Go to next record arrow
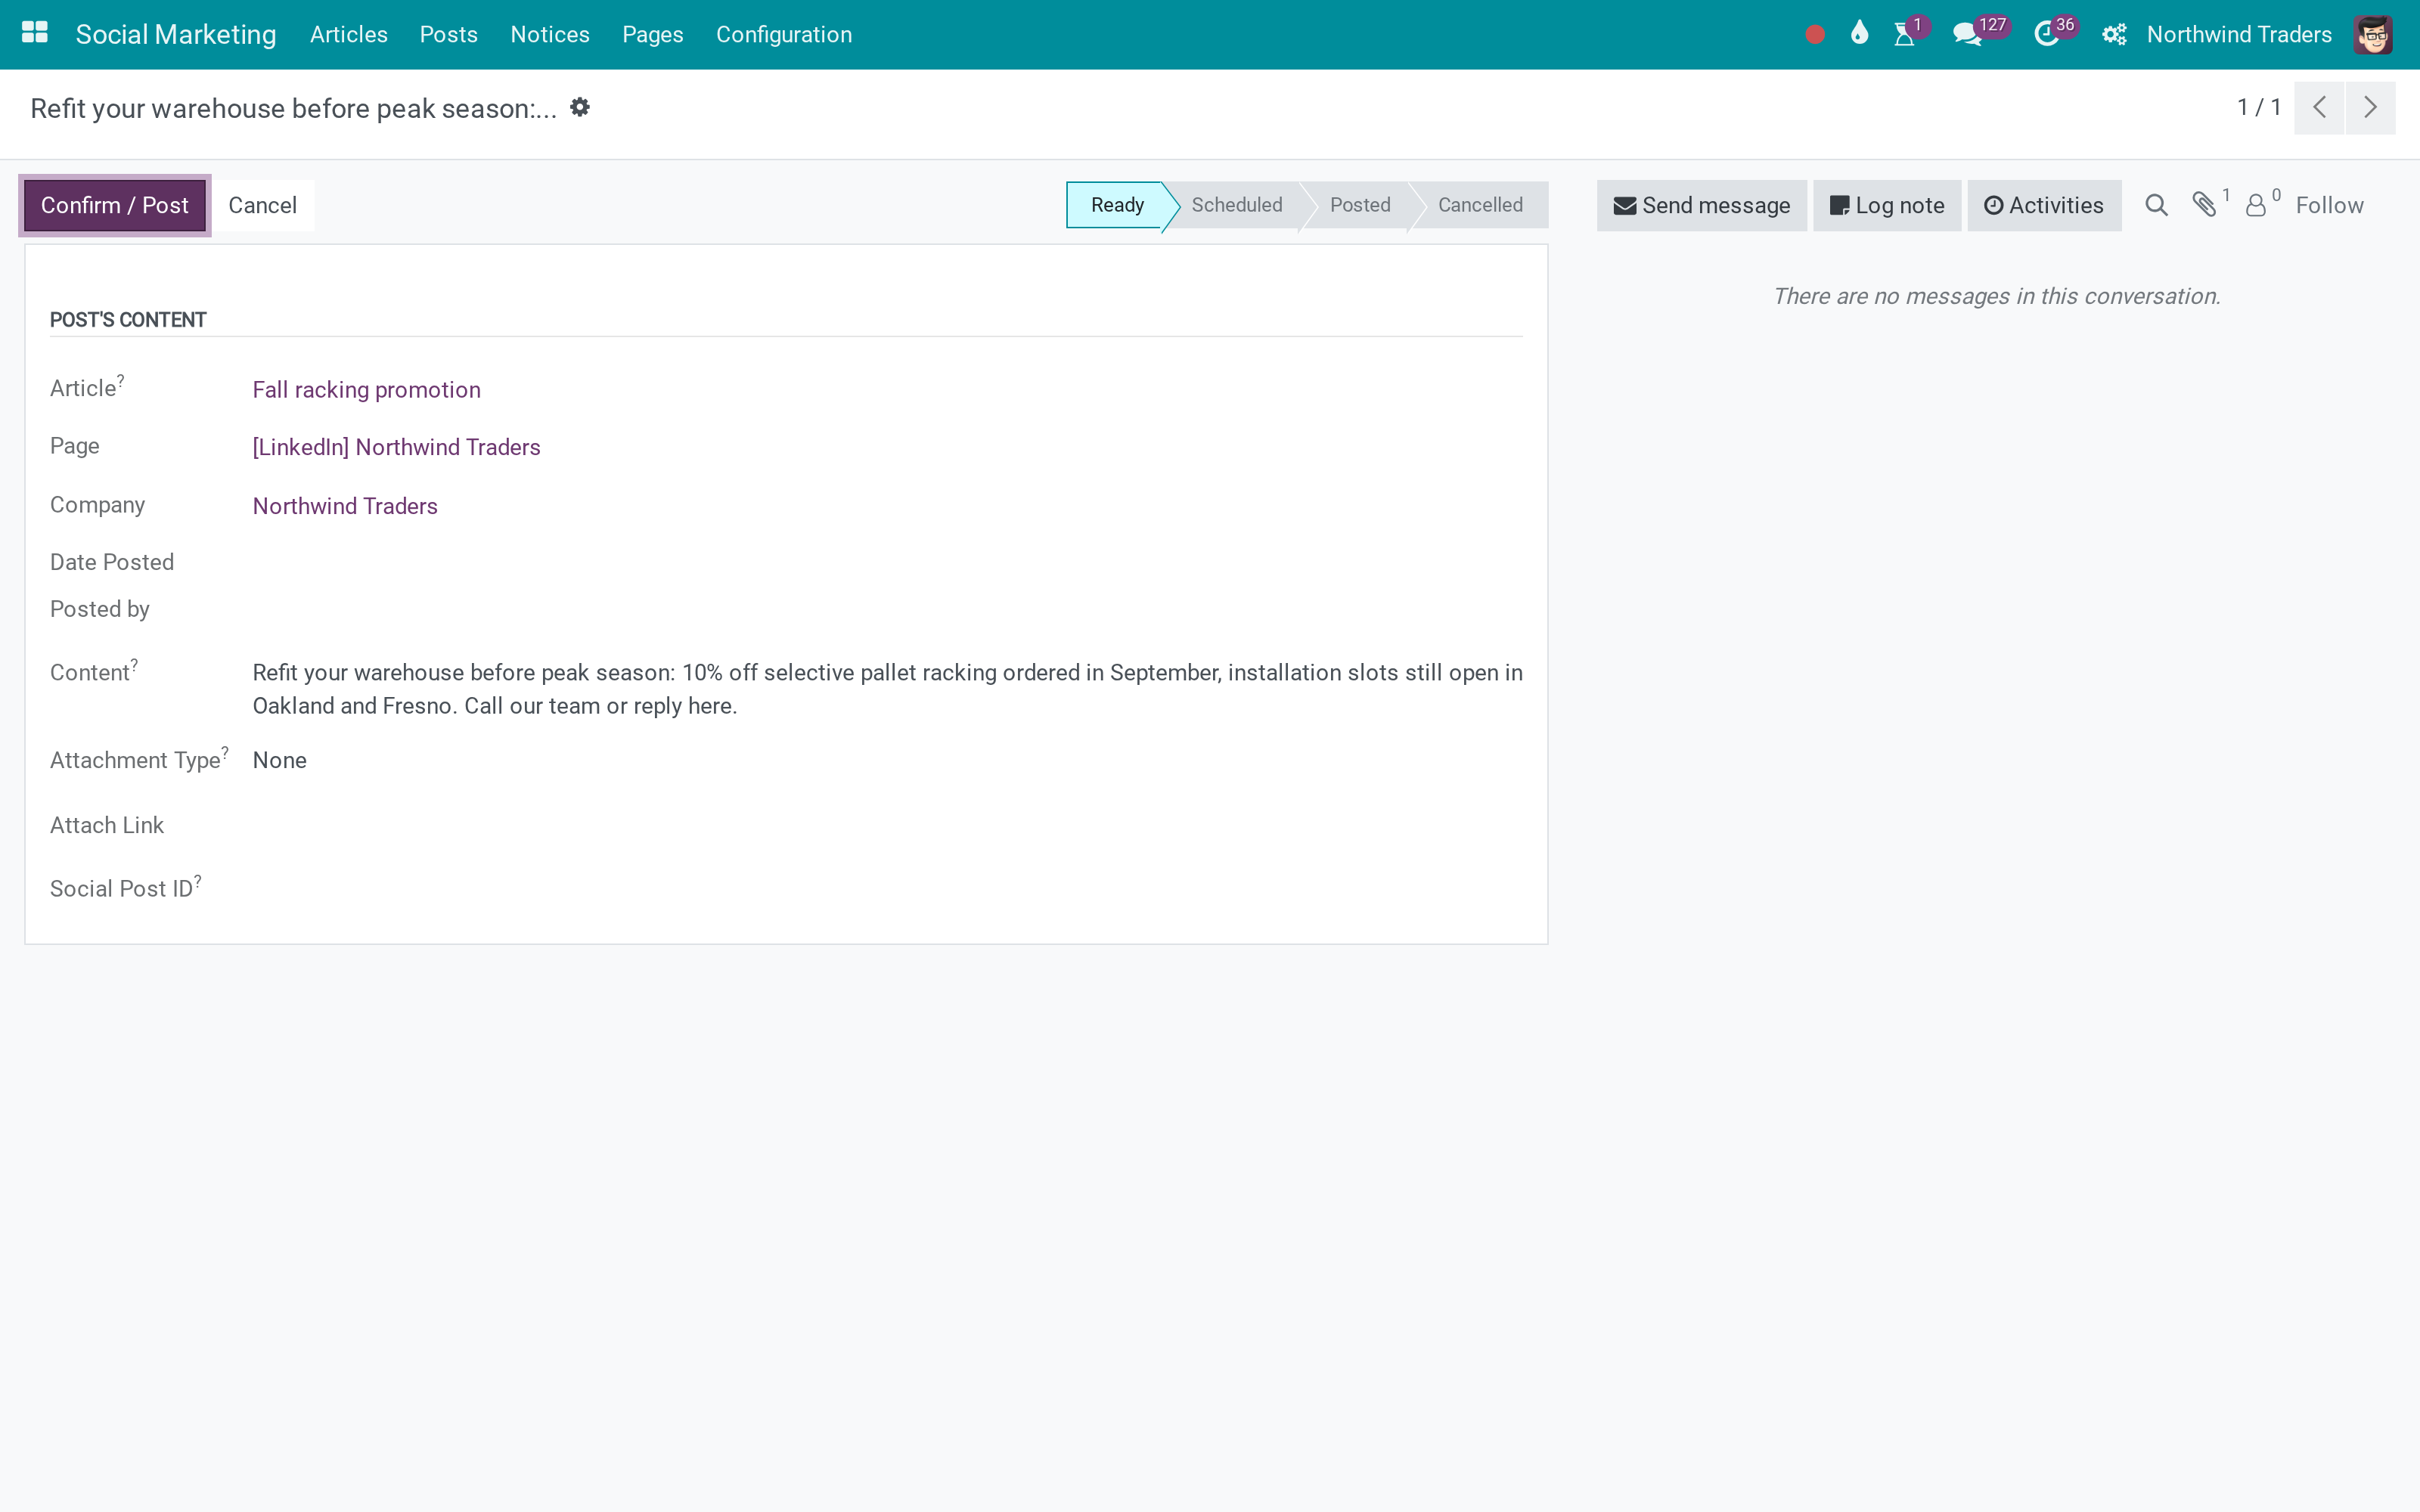 click(x=2370, y=107)
